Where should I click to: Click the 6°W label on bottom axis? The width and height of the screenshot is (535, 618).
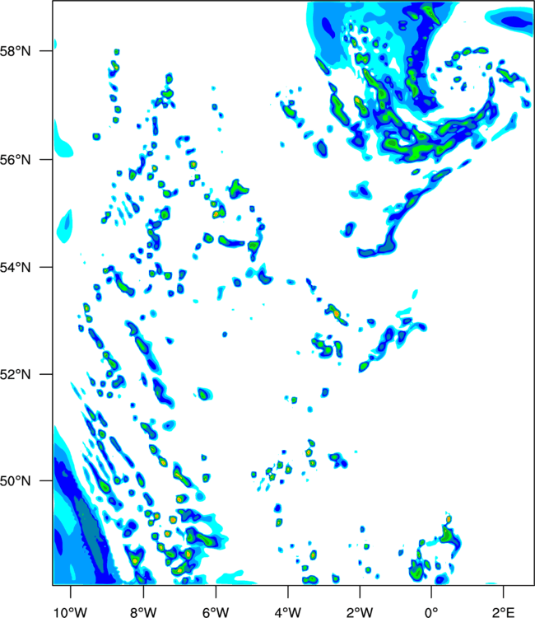point(216,611)
